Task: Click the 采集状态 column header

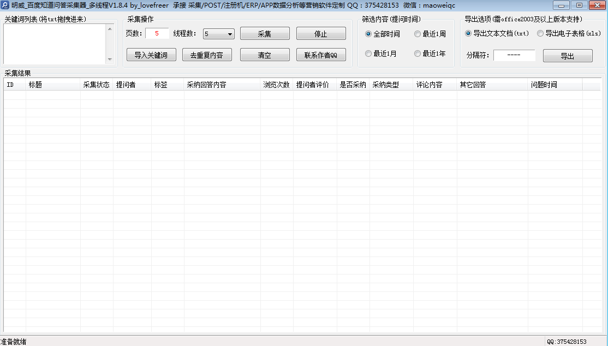Action: coord(97,85)
